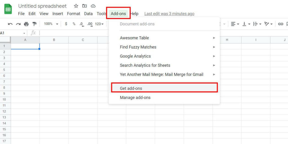This screenshot has width=288, height=144.
Task: Open the File menu
Action: point(21,13)
